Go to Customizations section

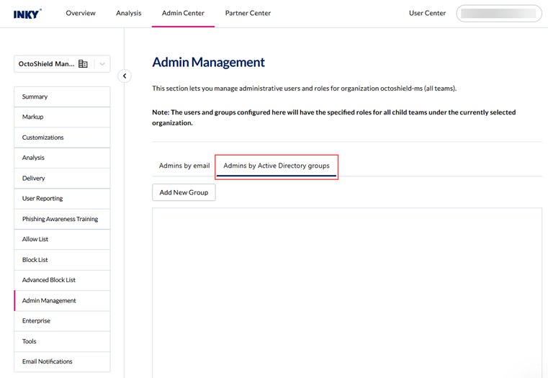(62, 138)
